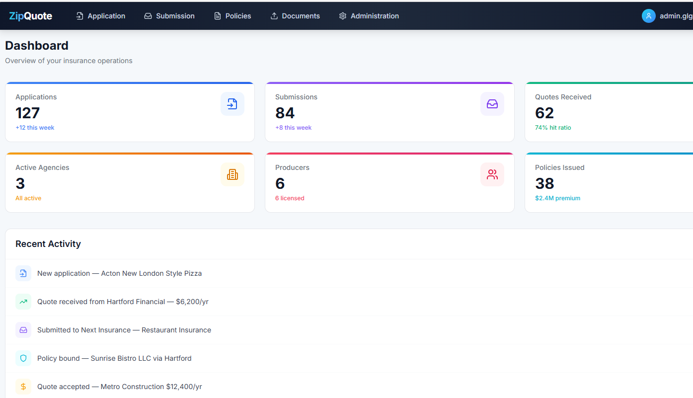Open the Submission menu item
Viewport: 693px width, 398px height.
[169, 16]
